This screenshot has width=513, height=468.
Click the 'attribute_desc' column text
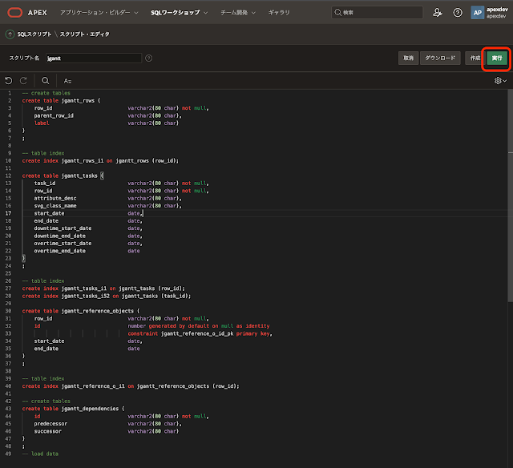point(55,198)
